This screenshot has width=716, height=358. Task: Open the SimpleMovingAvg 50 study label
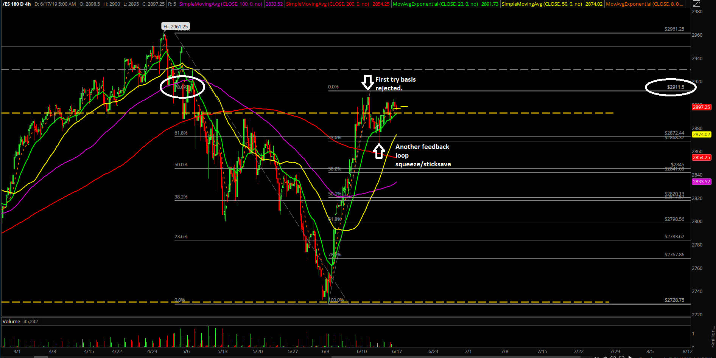(x=542, y=4)
